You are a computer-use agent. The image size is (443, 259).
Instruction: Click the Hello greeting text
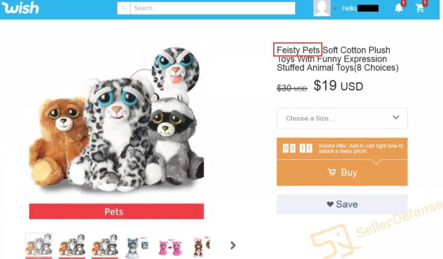349,8
